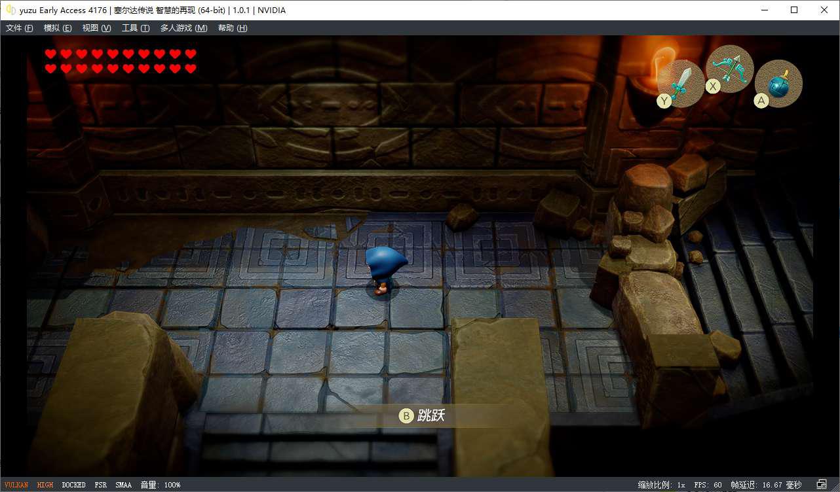Open the 视图 (V) menu

click(96, 28)
